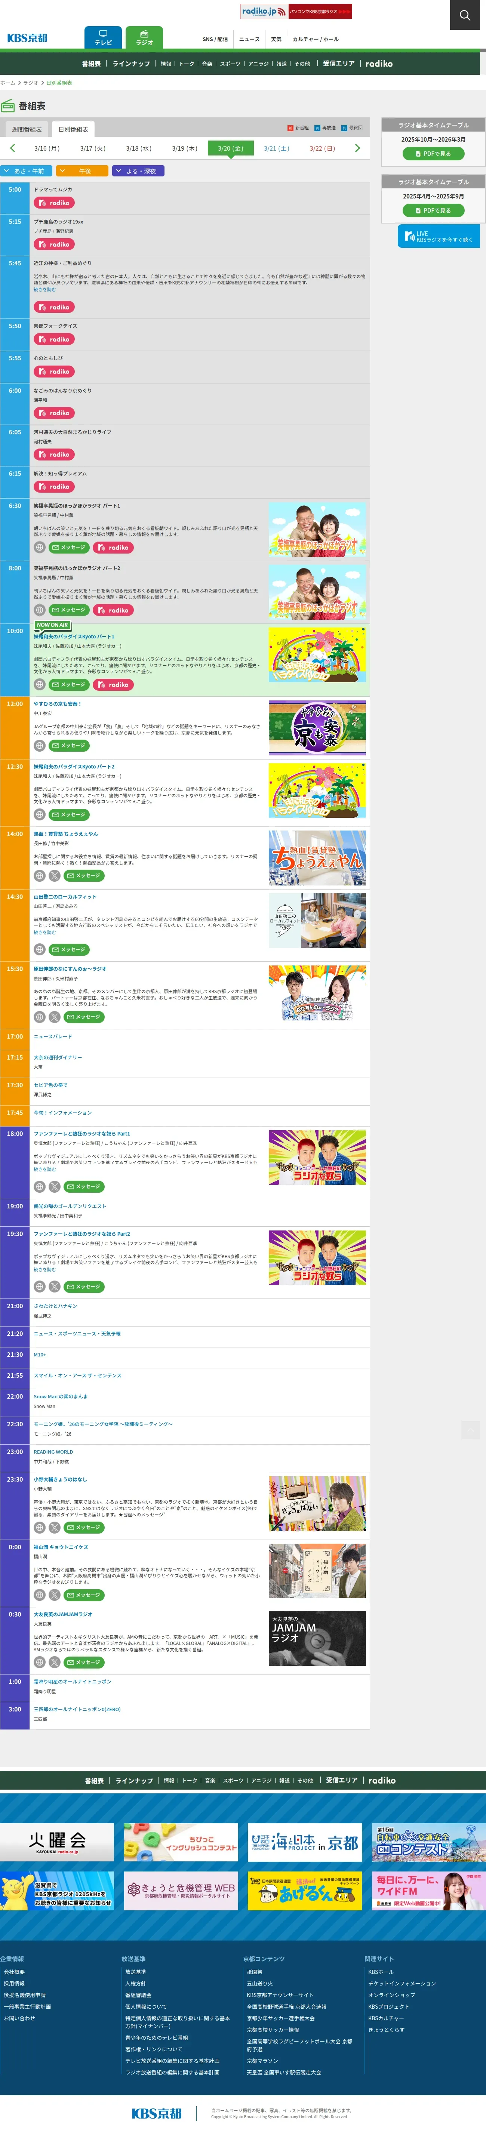The image size is (486, 2132).
Task: Click the radiko item in the top green navigation bar
Action: (379, 64)
